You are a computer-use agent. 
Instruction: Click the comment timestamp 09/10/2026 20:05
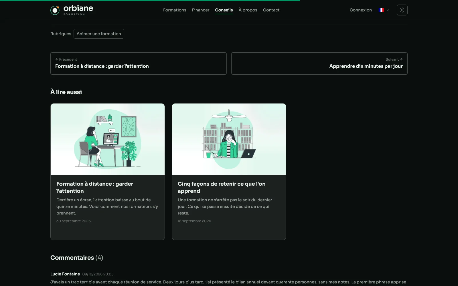coord(98,274)
